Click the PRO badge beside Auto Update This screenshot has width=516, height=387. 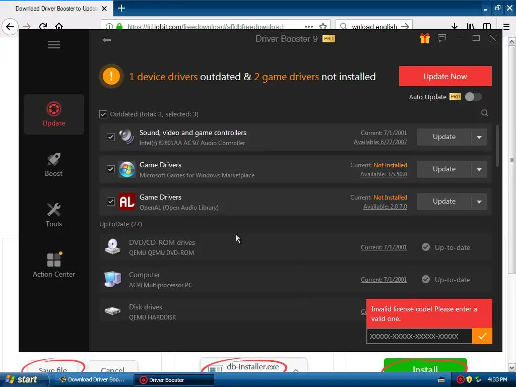[455, 97]
